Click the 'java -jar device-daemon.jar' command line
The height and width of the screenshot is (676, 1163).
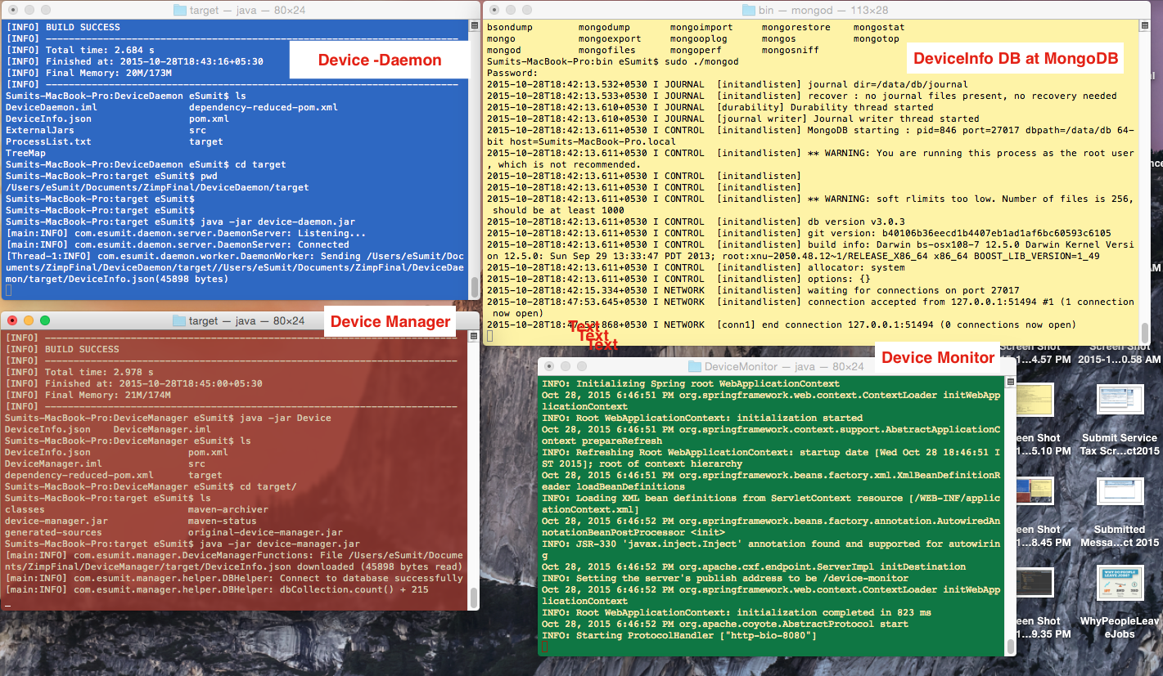coord(180,222)
